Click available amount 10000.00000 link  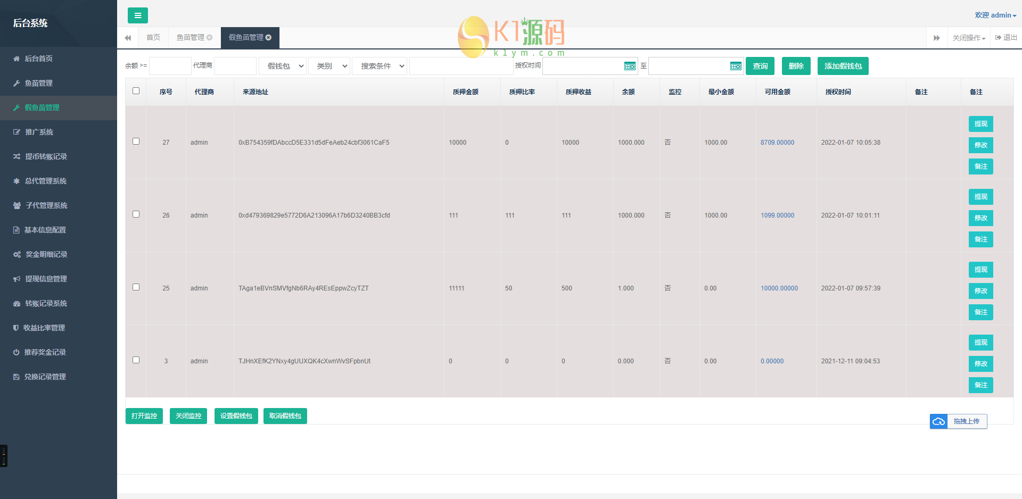(x=779, y=288)
